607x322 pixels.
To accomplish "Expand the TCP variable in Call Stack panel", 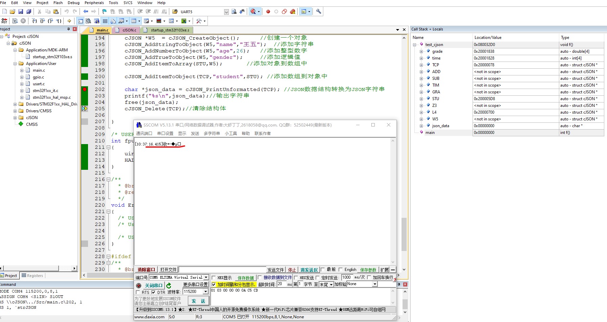I will pos(421,65).
